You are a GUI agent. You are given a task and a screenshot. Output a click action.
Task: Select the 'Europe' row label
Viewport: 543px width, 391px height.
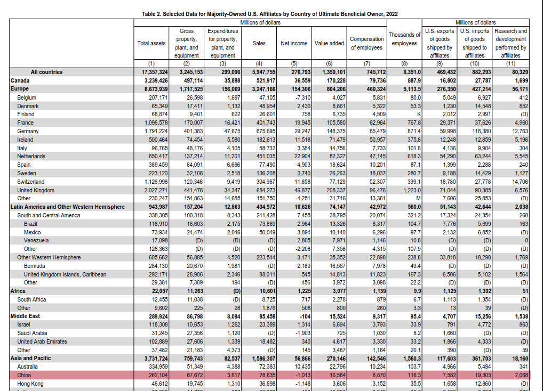point(19,89)
